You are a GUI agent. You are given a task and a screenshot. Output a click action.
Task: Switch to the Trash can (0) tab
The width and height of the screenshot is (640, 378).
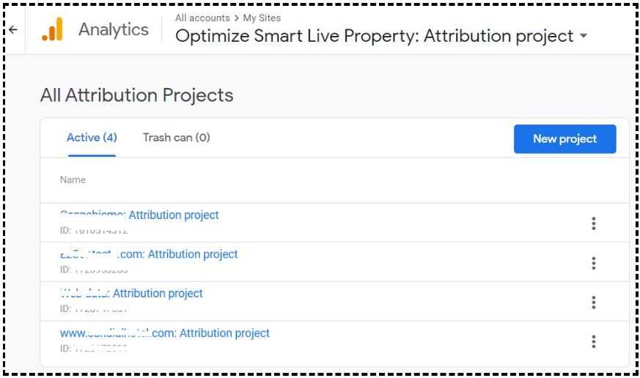pos(177,138)
